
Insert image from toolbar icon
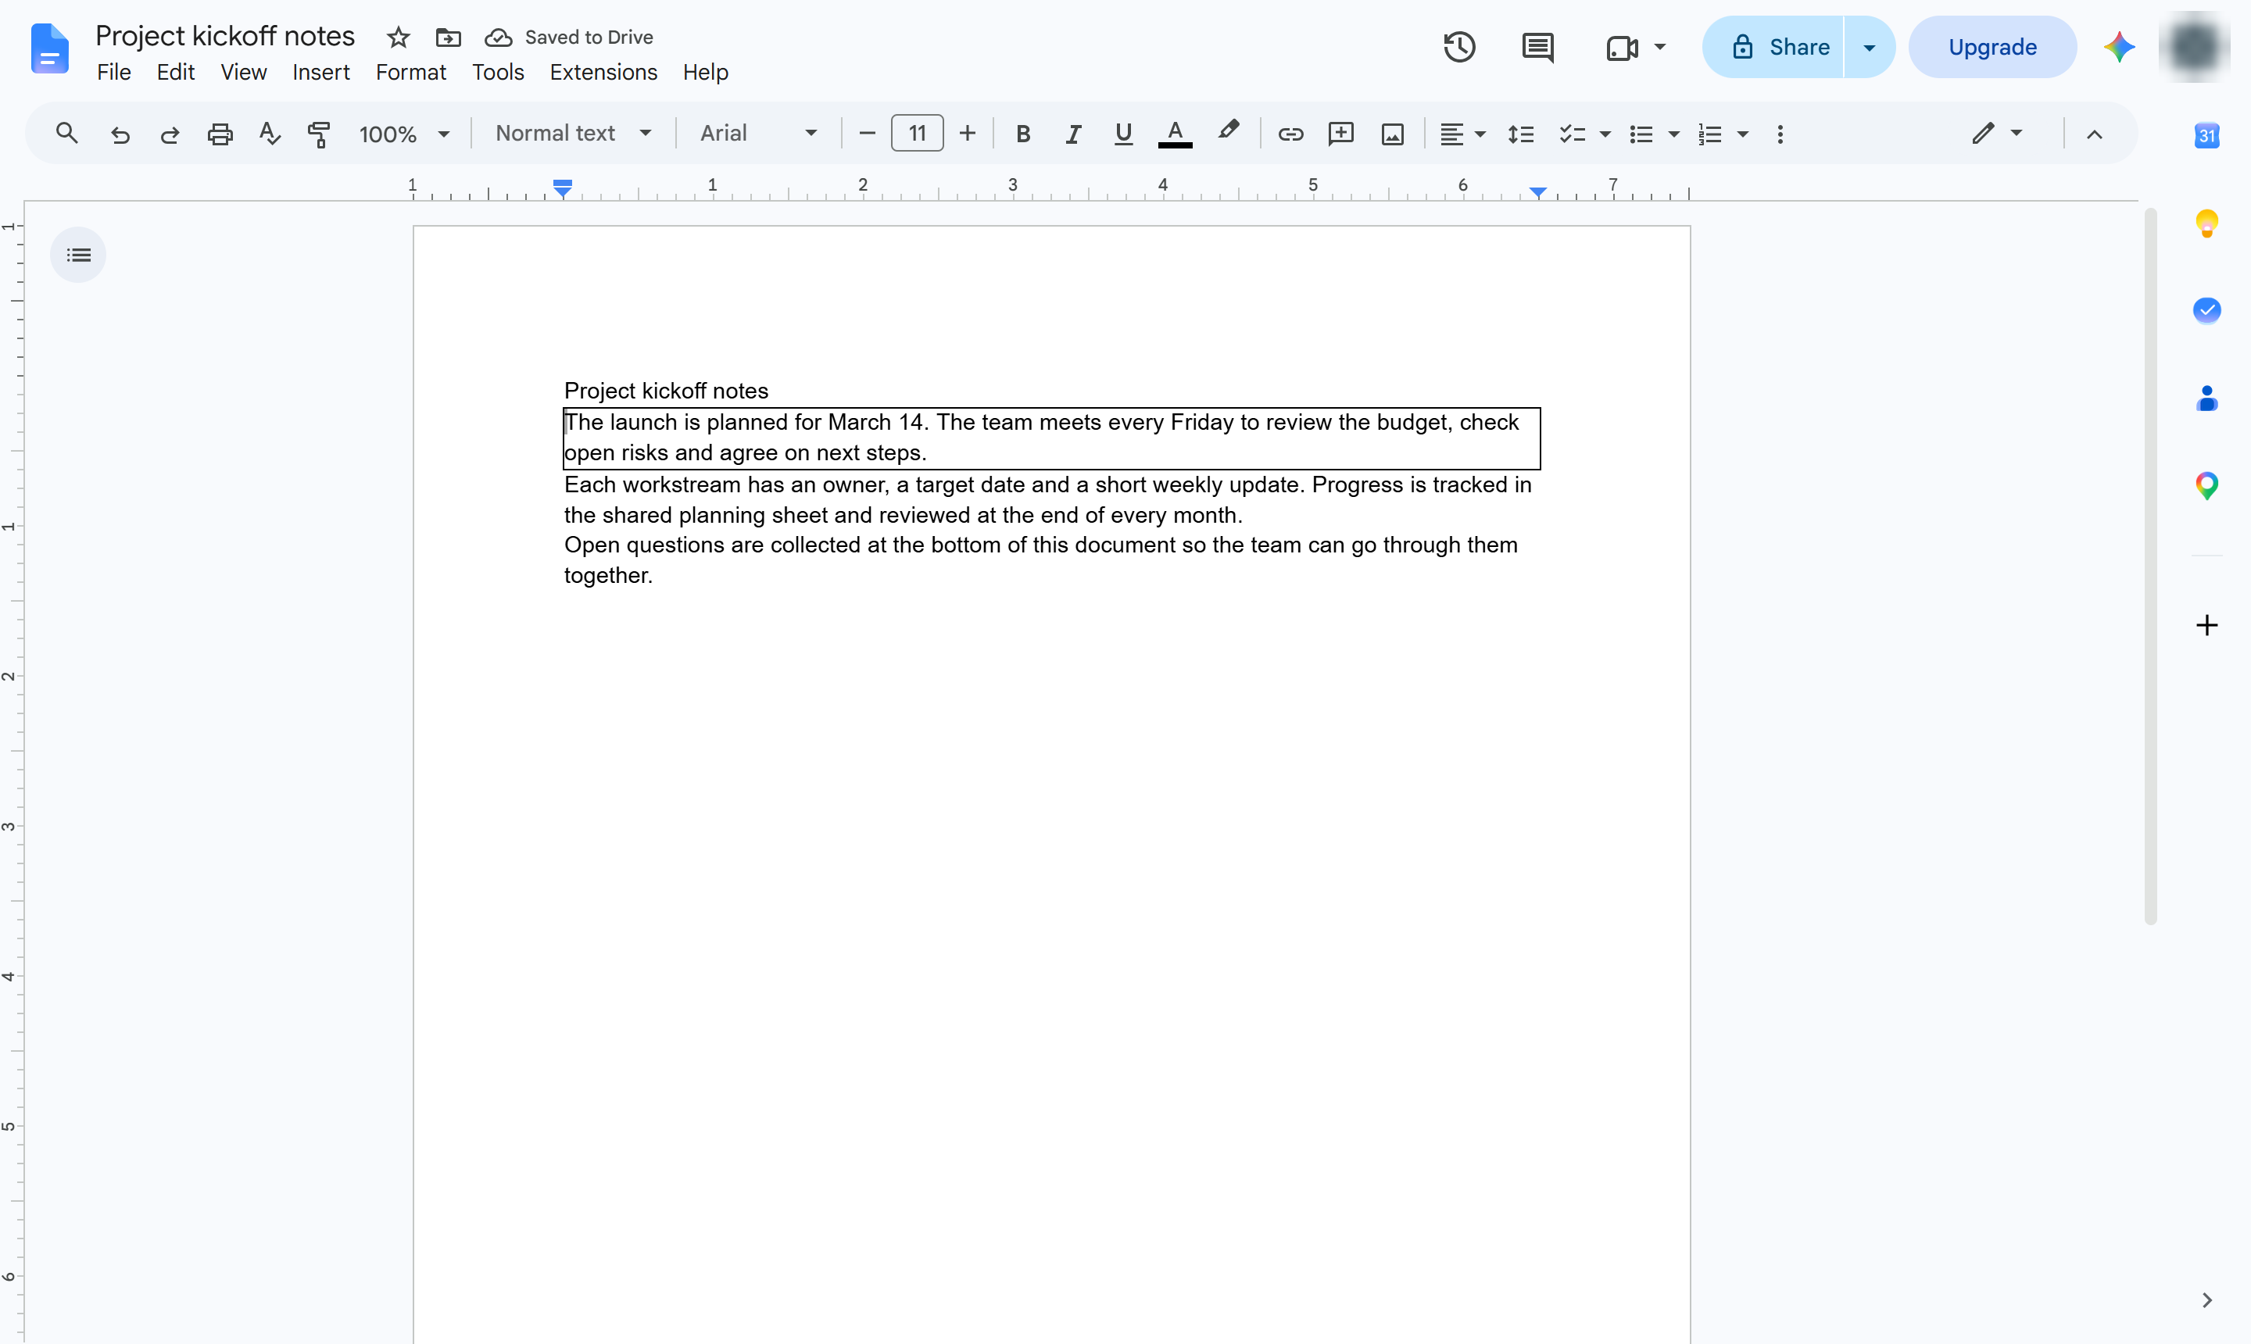tap(1392, 134)
